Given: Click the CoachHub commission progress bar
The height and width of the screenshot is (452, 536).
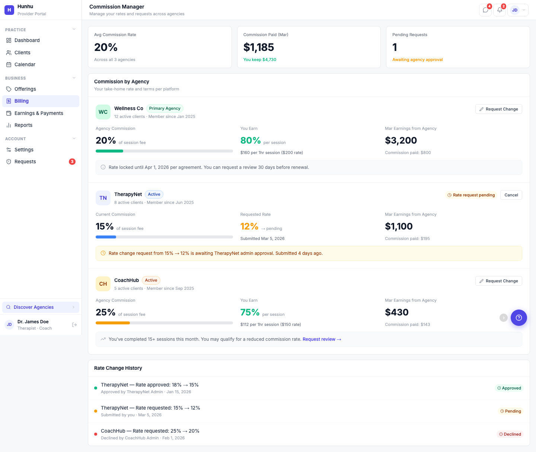Looking at the screenshot, I should 164,323.
